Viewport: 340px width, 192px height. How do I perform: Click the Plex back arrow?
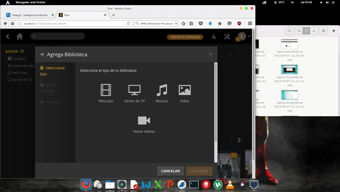(7, 36)
